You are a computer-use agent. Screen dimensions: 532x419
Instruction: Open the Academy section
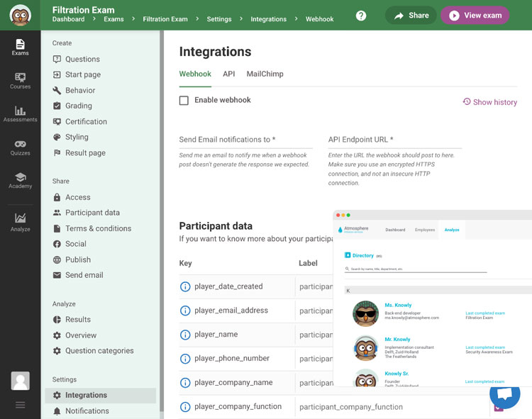click(20, 180)
